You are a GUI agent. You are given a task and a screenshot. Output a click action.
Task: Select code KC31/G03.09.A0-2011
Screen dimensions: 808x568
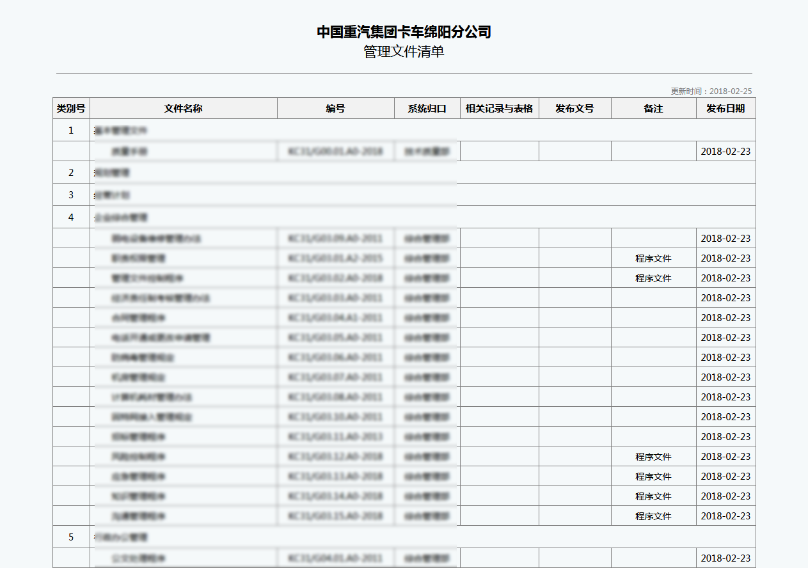pyautogui.click(x=336, y=239)
